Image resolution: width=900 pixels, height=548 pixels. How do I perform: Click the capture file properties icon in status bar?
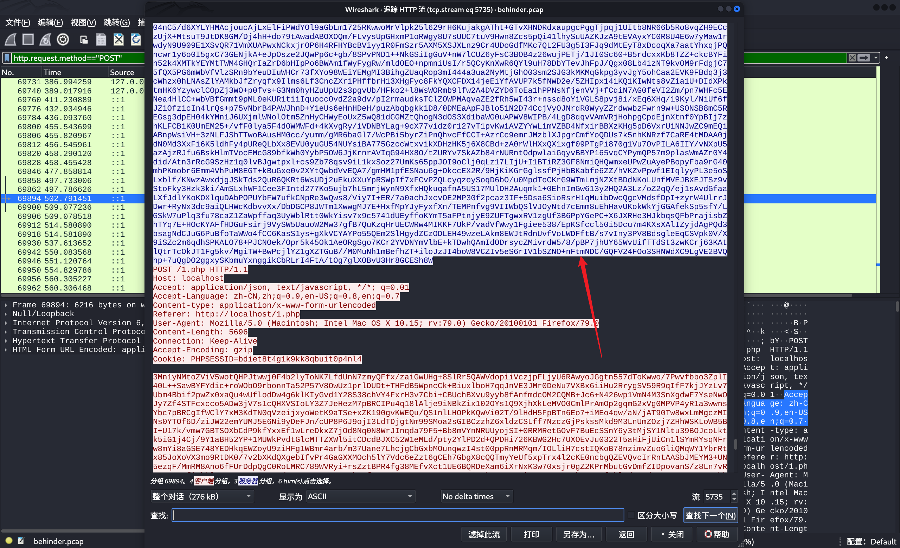(21, 541)
